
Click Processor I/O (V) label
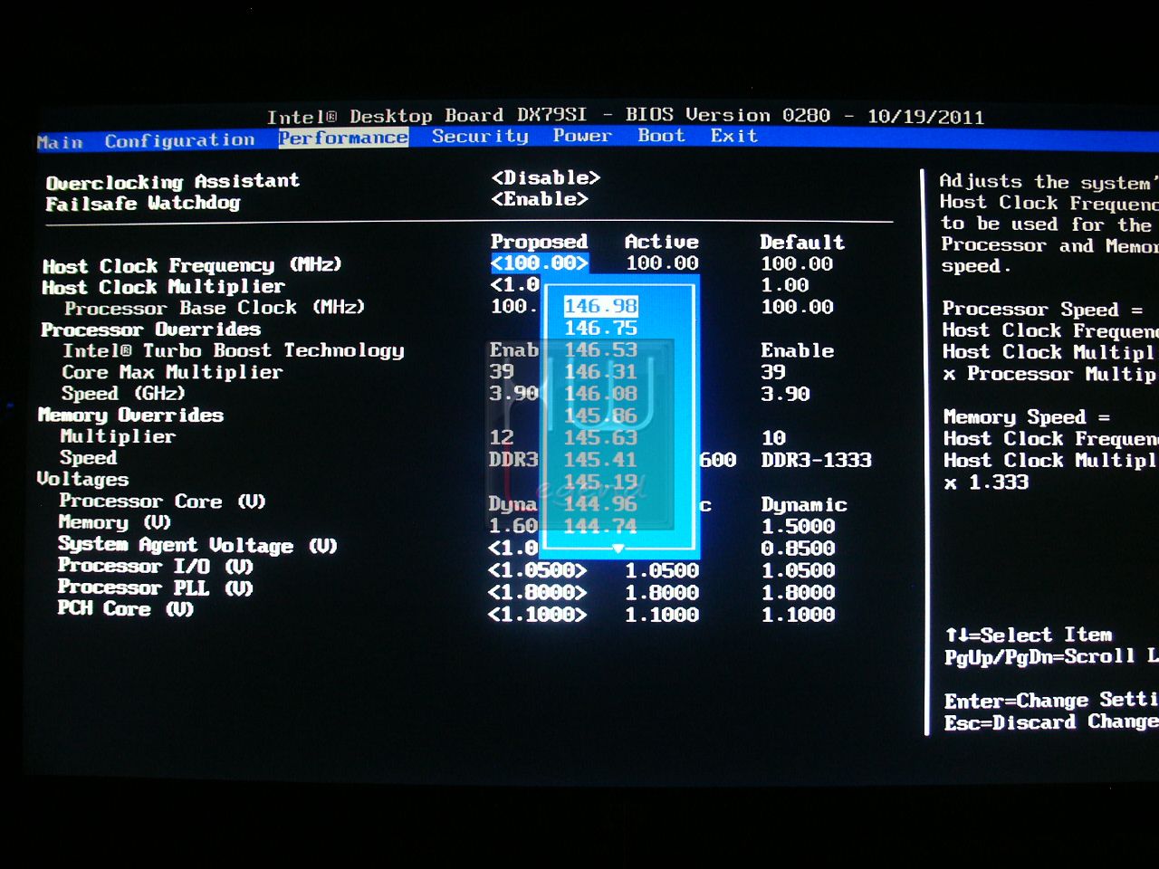tap(155, 567)
